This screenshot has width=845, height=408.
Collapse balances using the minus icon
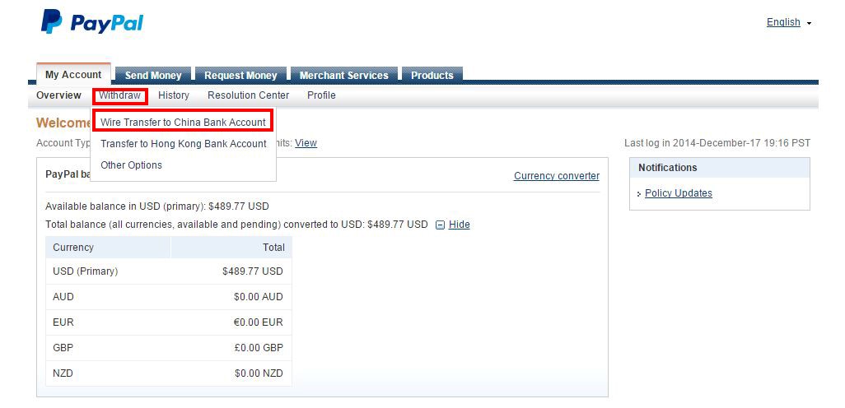click(440, 225)
